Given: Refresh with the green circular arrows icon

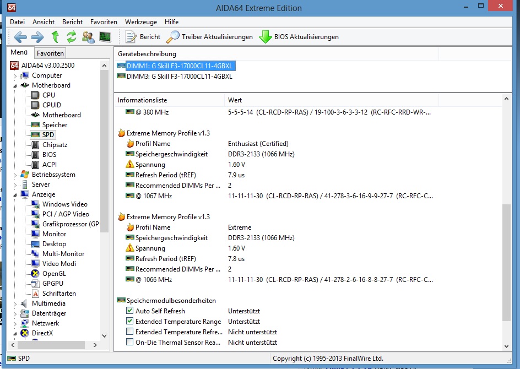Looking at the screenshot, I should (x=71, y=37).
